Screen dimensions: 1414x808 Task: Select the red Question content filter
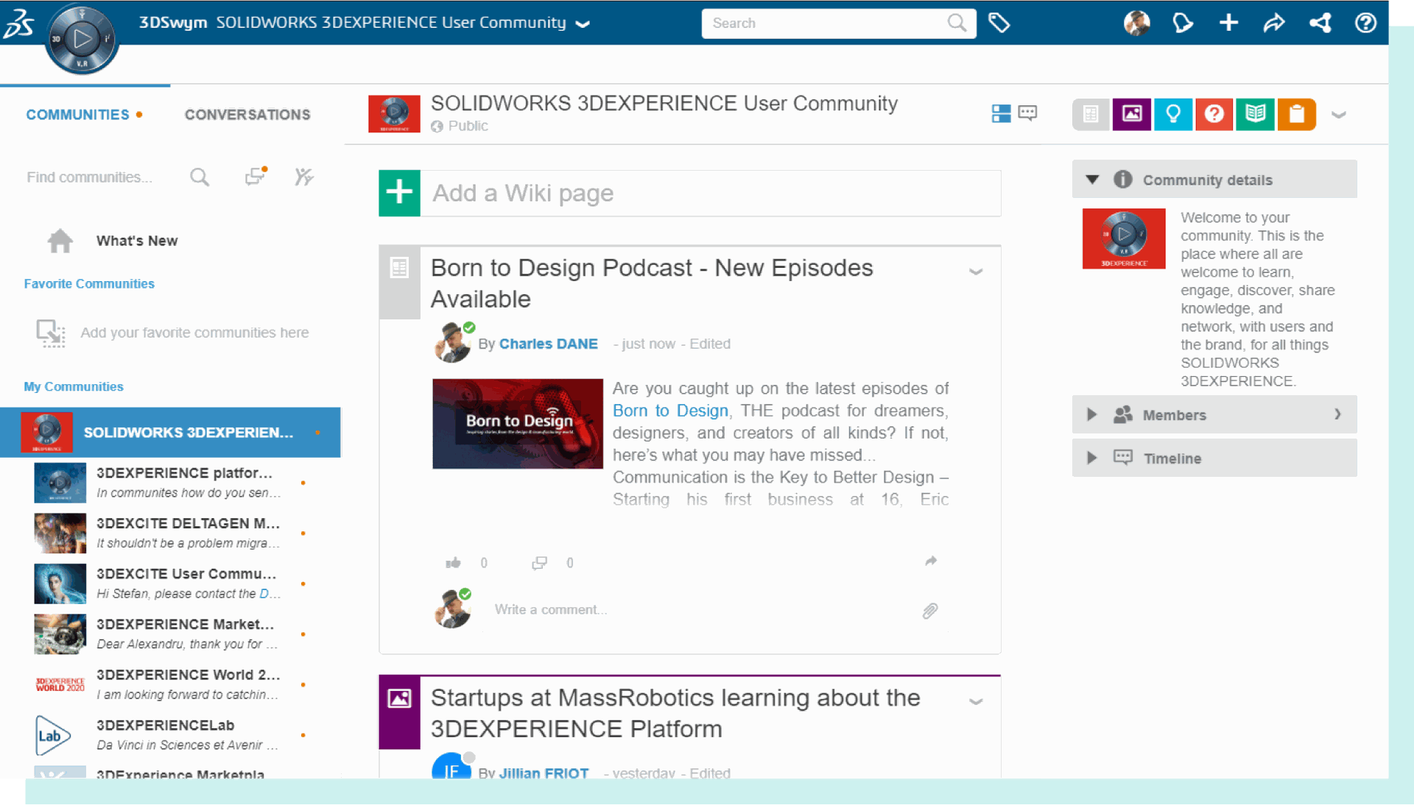pyautogui.click(x=1214, y=114)
